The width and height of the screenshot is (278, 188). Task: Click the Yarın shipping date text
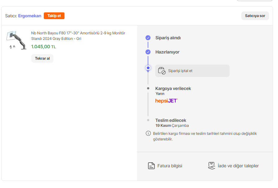(x=160, y=94)
